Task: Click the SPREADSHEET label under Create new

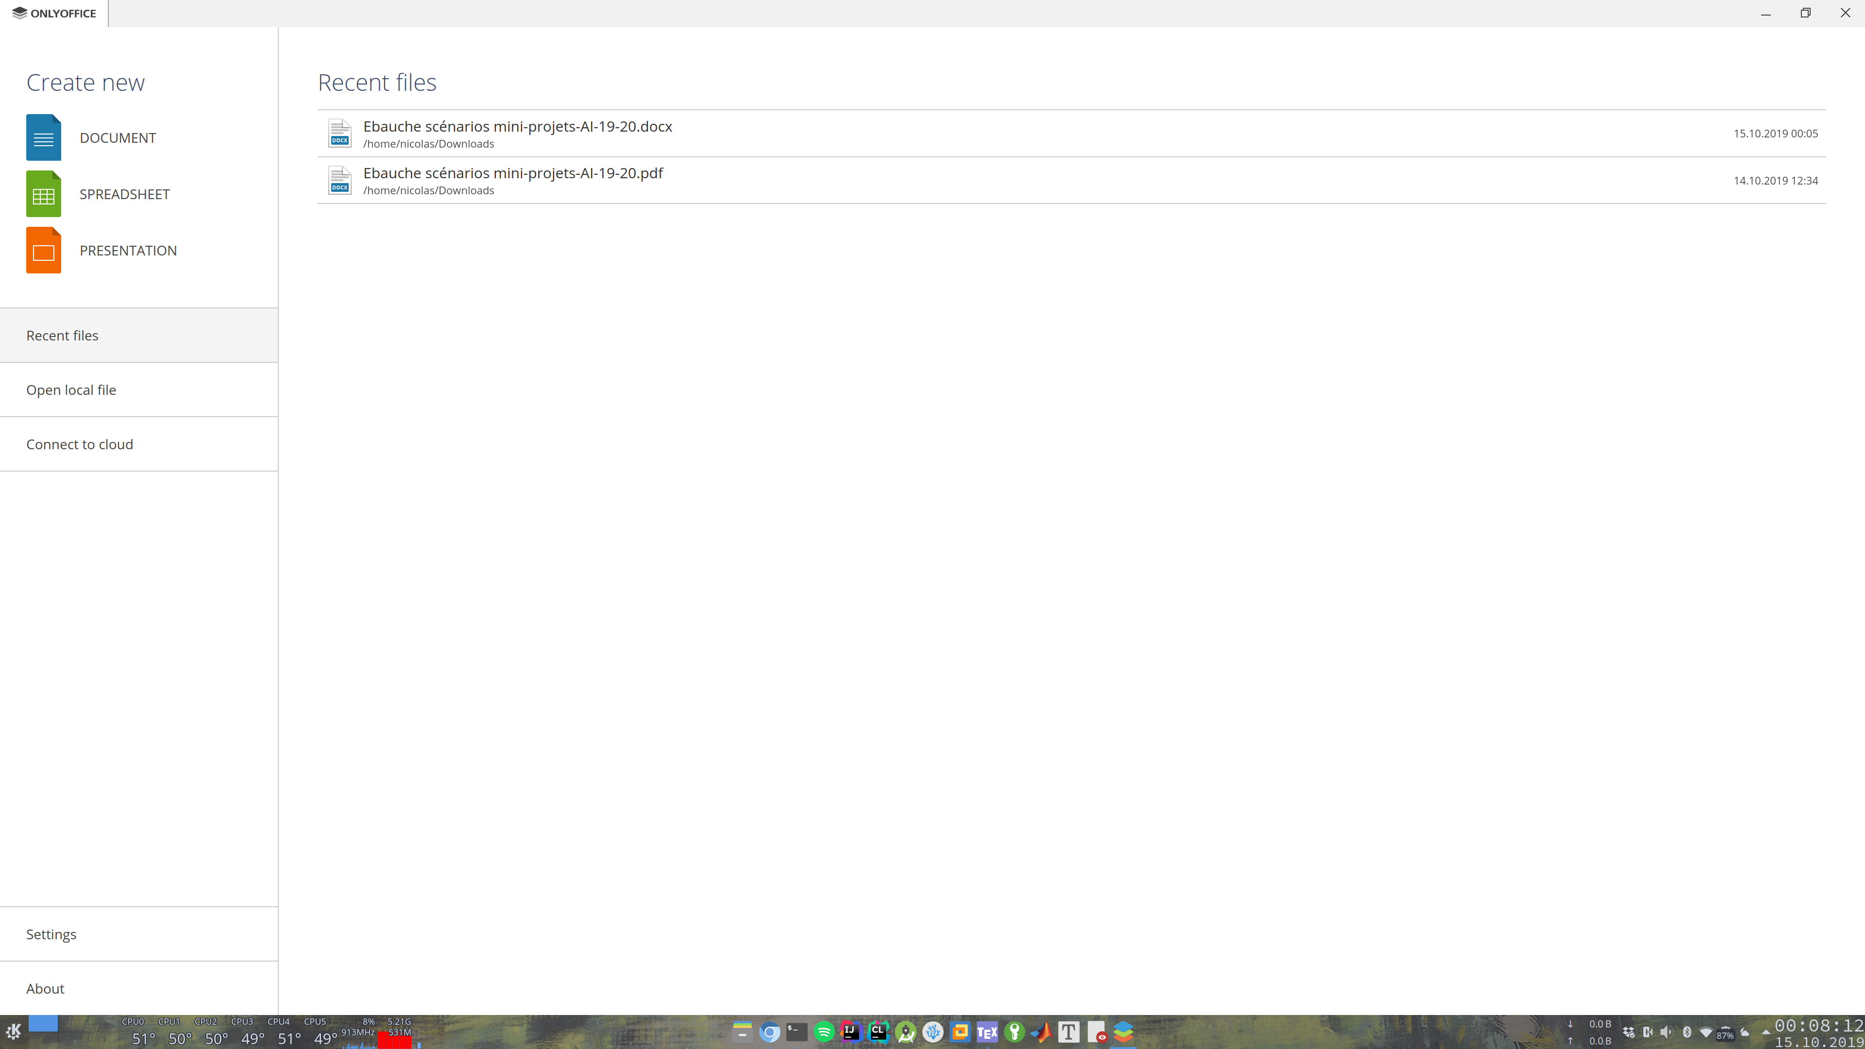Action: point(124,194)
